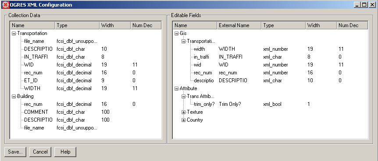Select the Attribute label in Editable Fields
This screenshot has height=161, width=378.
tap(188, 88)
